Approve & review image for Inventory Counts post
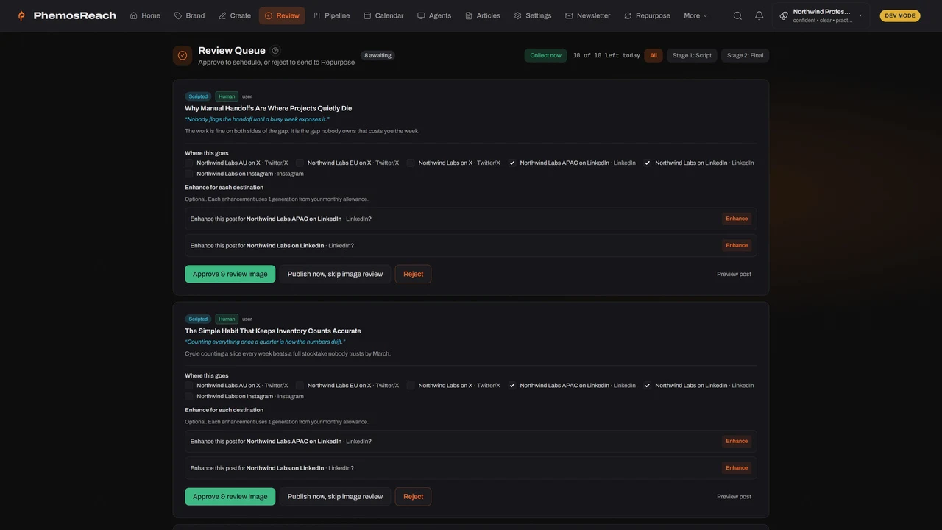The height and width of the screenshot is (530, 942). point(230,496)
